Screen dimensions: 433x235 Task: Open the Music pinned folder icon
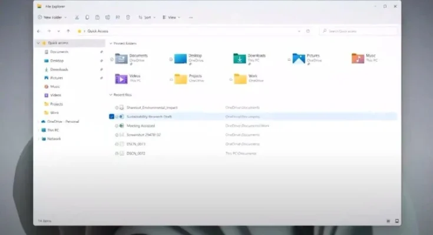coord(358,58)
